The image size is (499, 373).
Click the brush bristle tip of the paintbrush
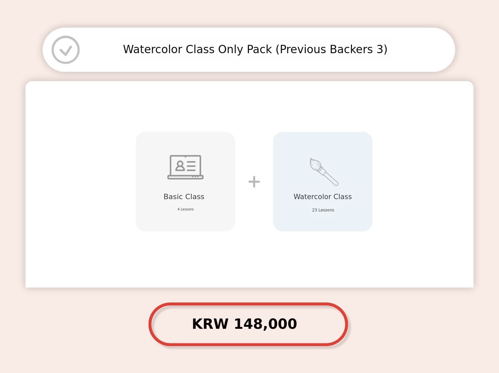[314, 164]
